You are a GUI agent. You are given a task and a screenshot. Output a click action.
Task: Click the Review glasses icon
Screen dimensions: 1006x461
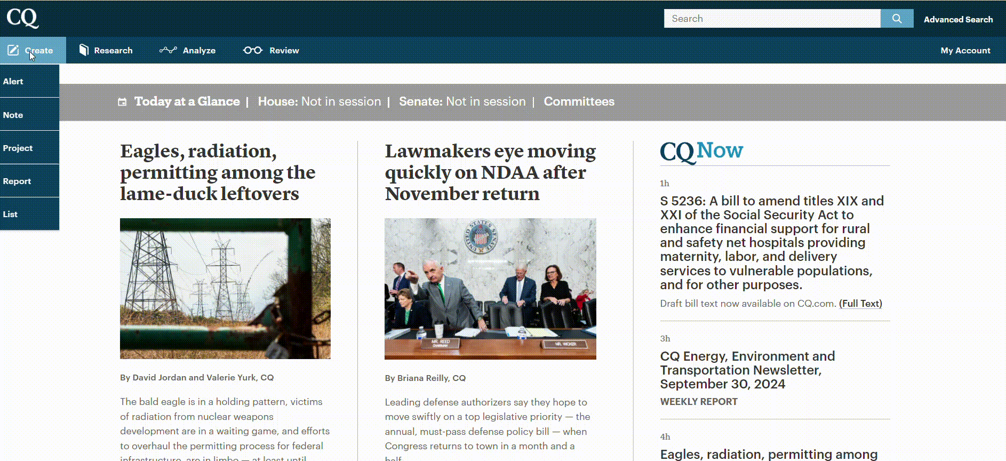click(253, 50)
